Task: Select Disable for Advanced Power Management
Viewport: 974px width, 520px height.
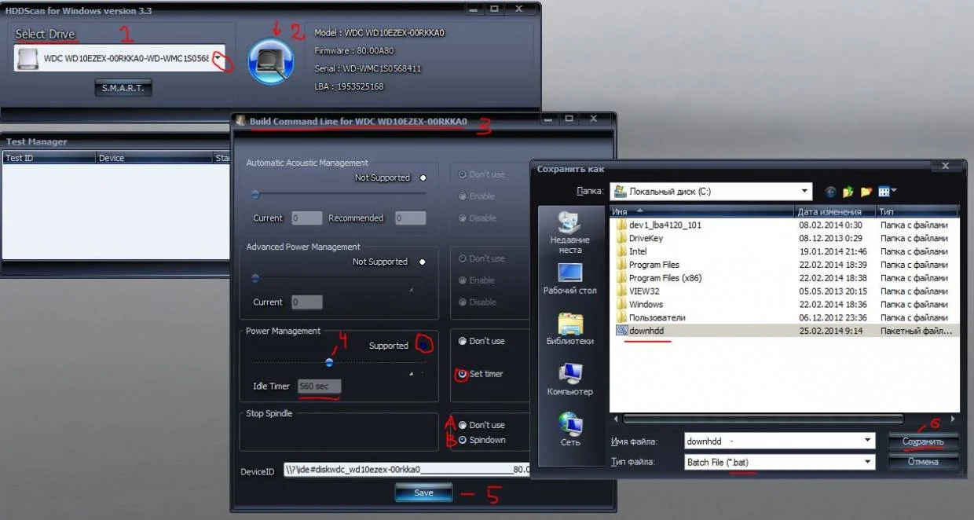Action: (463, 302)
